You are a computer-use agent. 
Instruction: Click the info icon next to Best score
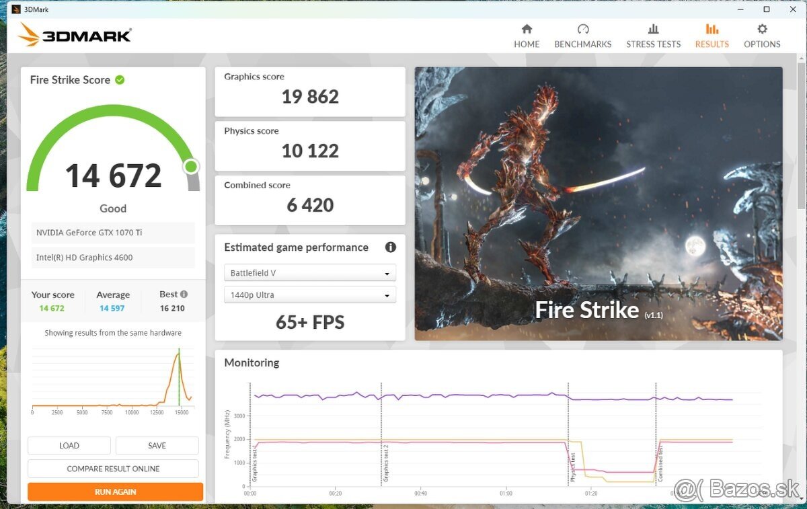pos(184,295)
